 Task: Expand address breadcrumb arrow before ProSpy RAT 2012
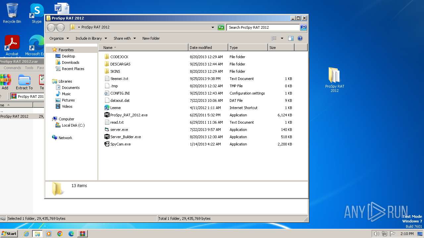point(79,27)
